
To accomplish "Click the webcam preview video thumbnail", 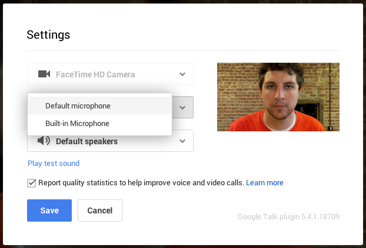I will (278, 97).
